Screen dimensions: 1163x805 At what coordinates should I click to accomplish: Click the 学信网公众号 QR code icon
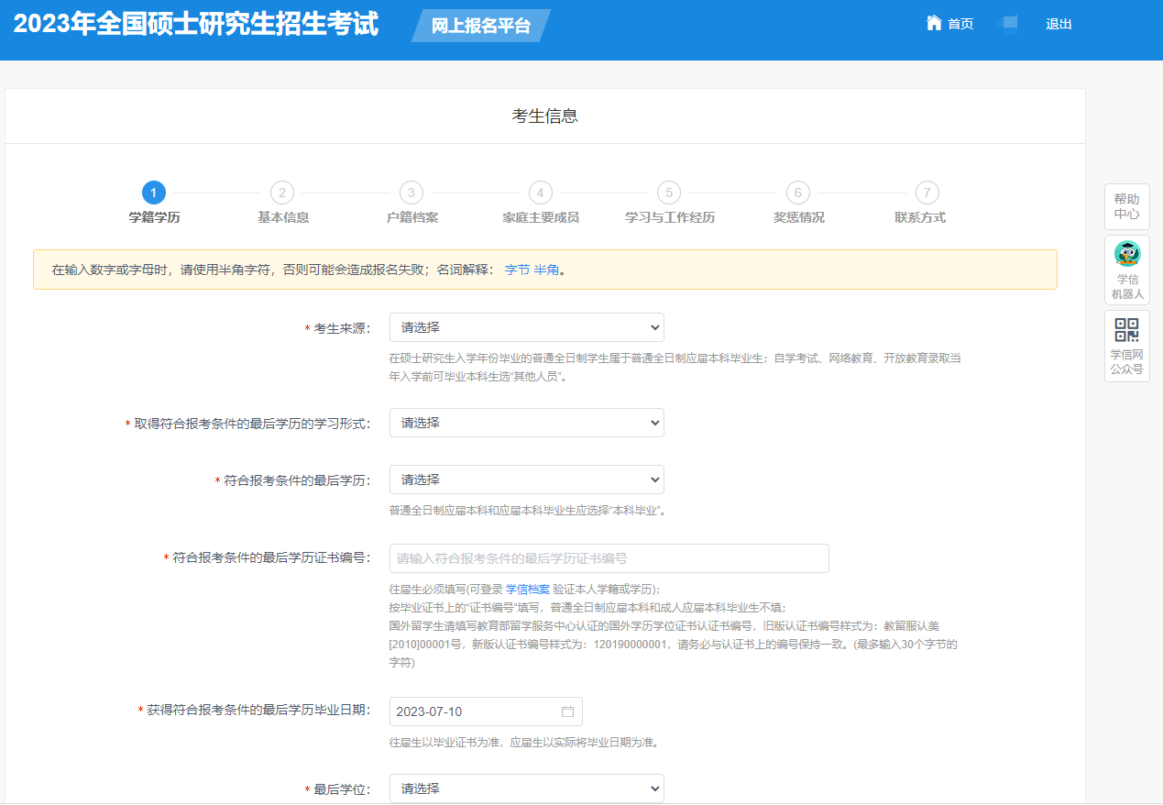point(1126,330)
